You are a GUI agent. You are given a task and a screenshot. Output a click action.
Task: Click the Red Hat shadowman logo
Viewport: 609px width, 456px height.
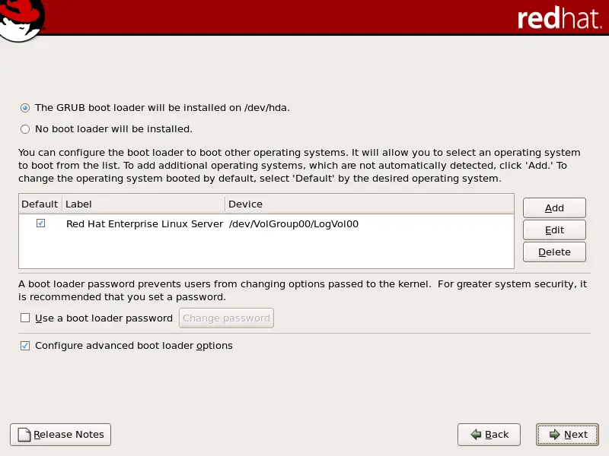point(21,19)
